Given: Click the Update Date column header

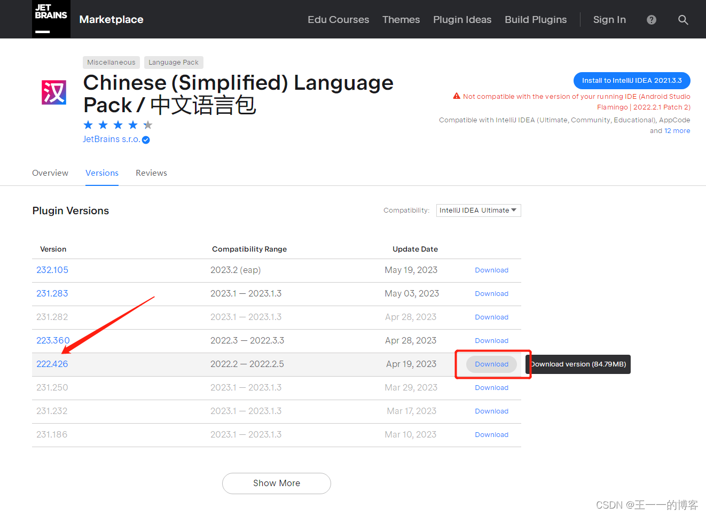Looking at the screenshot, I should 415,249.
